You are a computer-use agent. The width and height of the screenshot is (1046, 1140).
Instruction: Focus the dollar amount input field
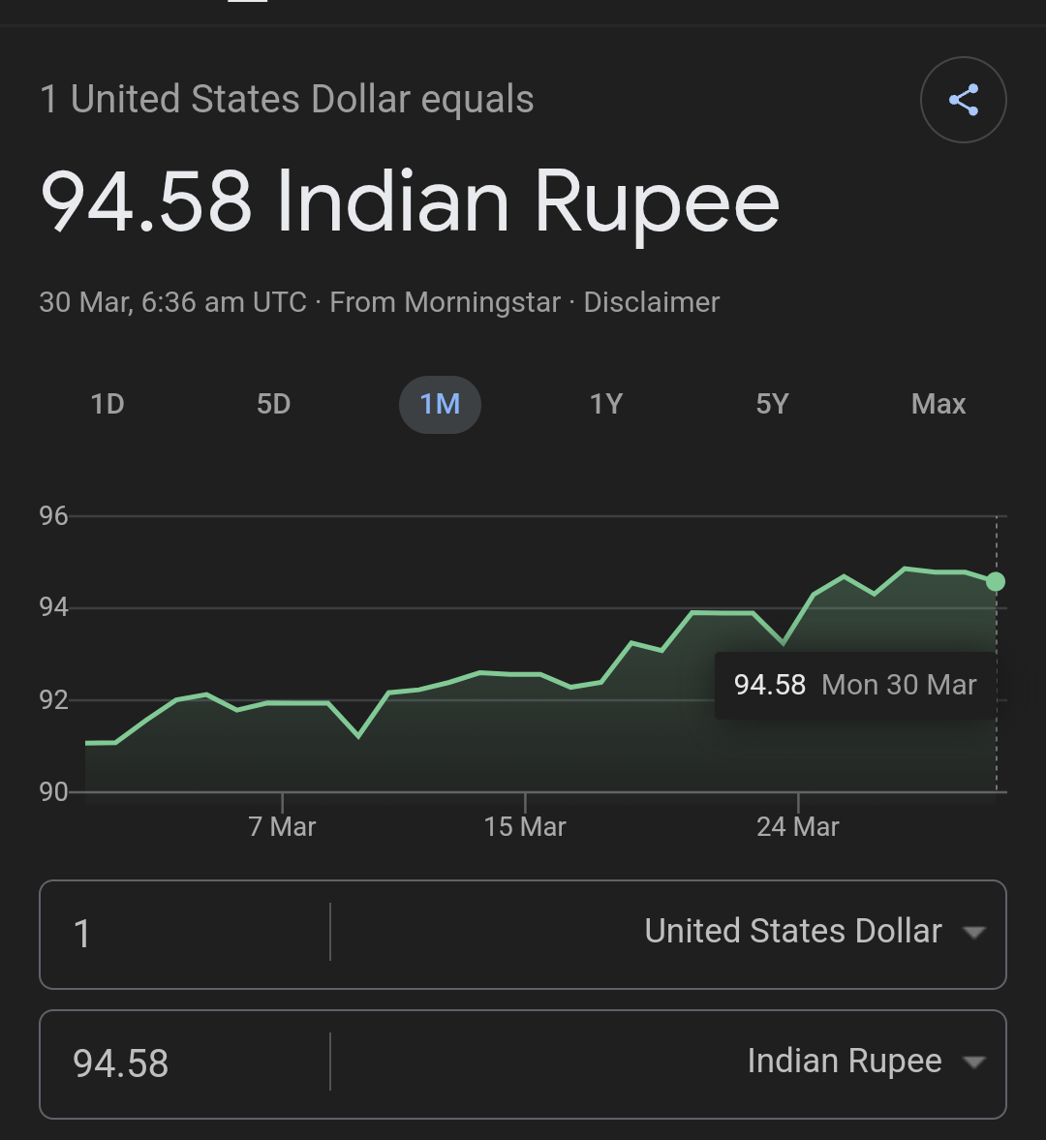pos(184,934)
